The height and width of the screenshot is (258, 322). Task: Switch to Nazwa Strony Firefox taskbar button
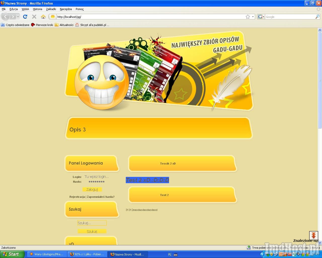[128, 254]
